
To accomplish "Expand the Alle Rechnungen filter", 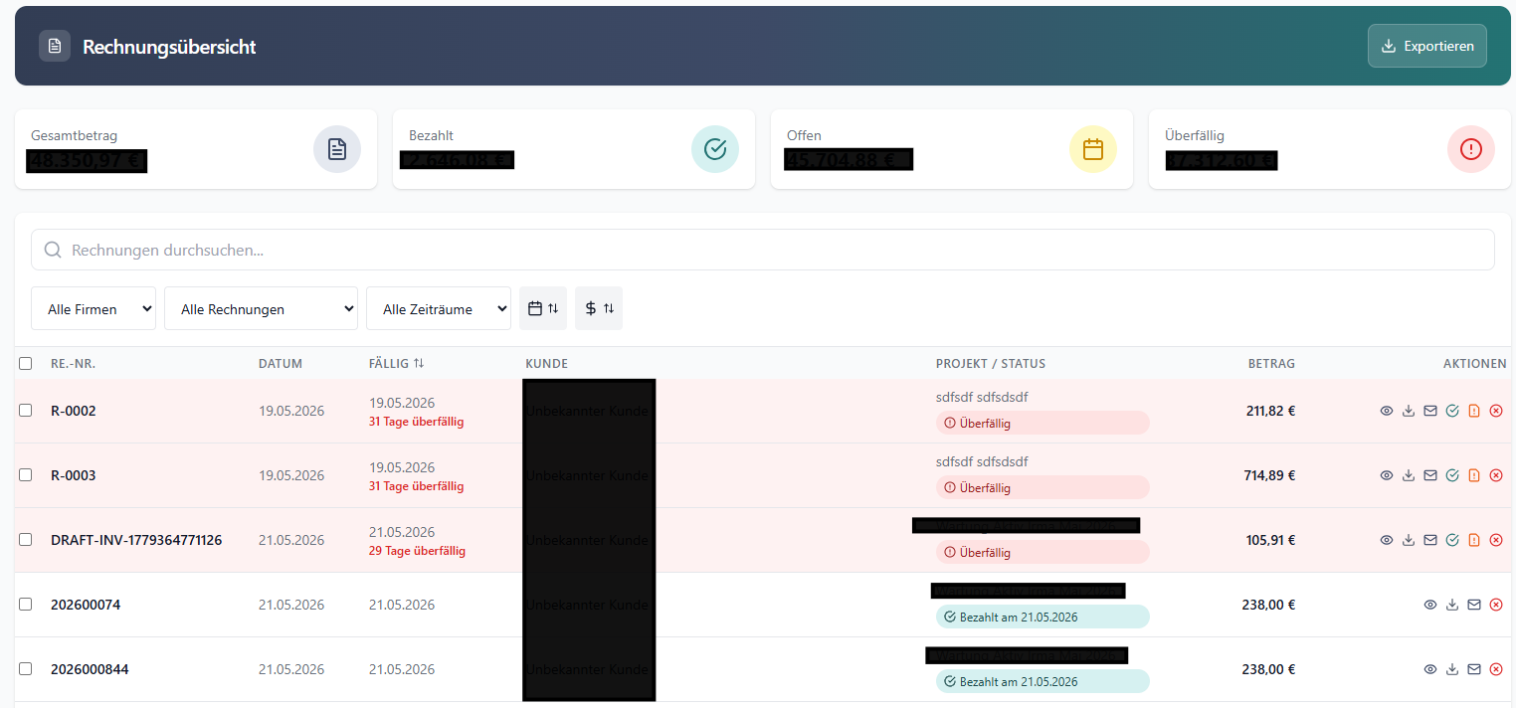I will point(261,308).
